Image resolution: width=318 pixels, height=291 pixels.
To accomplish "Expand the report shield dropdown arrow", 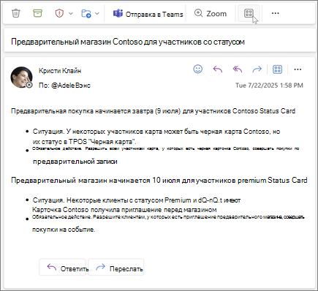I will (x=71, y=13).
